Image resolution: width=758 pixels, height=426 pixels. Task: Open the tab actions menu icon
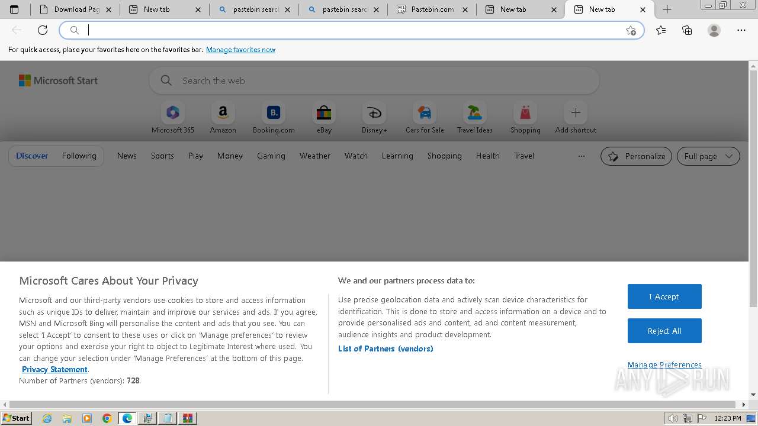[x=14, y=9]
